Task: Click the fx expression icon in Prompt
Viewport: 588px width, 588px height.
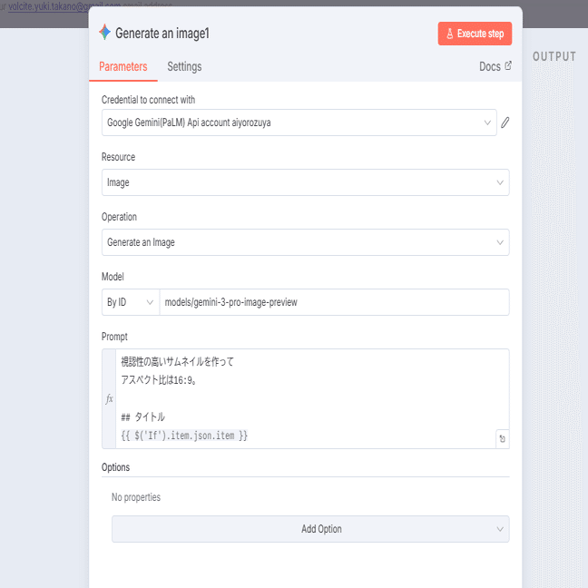Action: pyautogui.click(x=110, y=398)
